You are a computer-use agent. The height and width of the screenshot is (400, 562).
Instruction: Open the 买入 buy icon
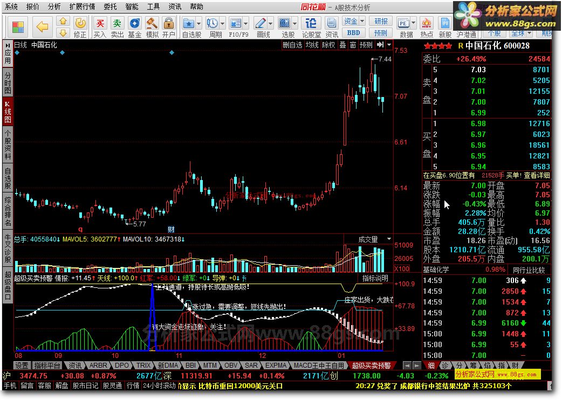click(x=100, y=24)
